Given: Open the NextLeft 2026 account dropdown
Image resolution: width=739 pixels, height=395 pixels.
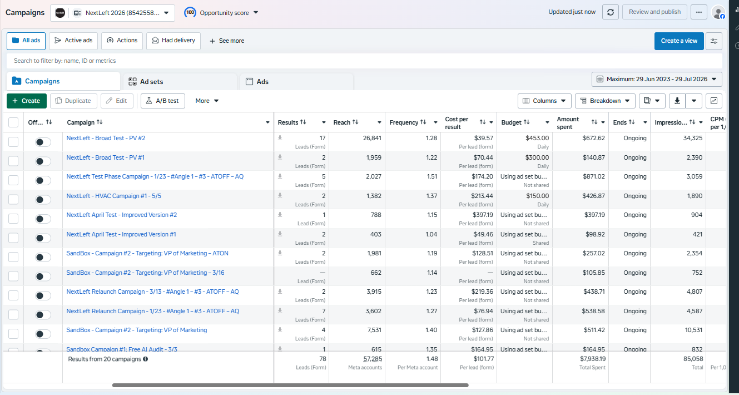Looking at the screenshot, I should click(x=112, y=13).
